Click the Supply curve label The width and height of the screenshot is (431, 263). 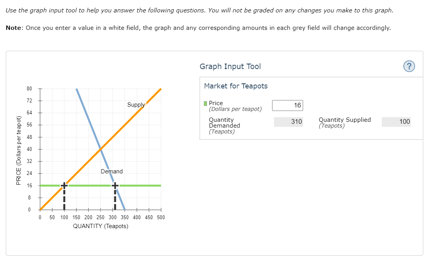point(136,105)
